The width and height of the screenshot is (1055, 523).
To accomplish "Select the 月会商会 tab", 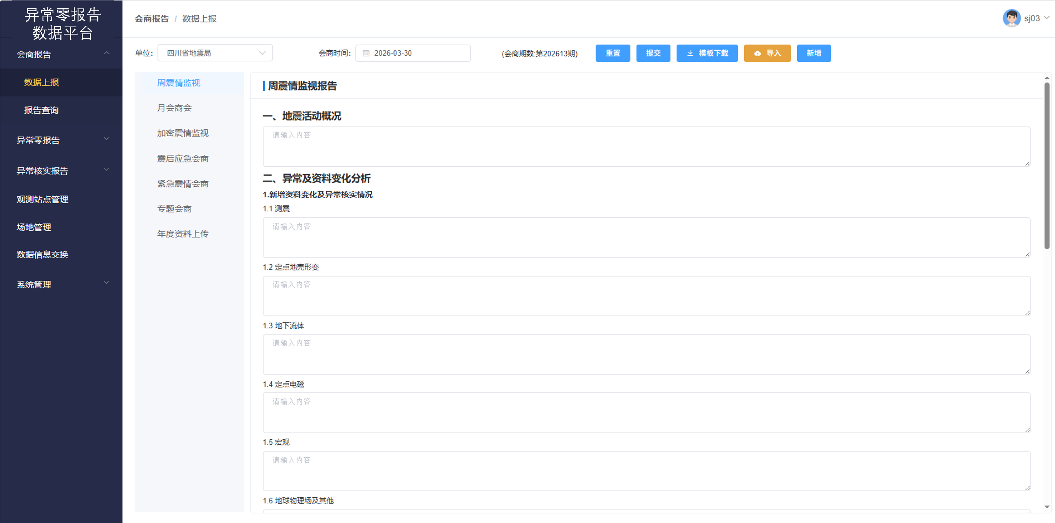I will [x=174, y=108].
